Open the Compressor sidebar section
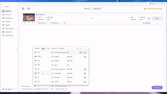 (x=9, y=18)
